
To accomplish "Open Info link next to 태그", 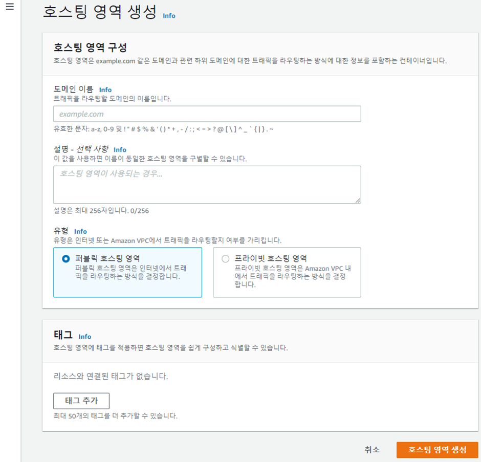I will 84,337.
